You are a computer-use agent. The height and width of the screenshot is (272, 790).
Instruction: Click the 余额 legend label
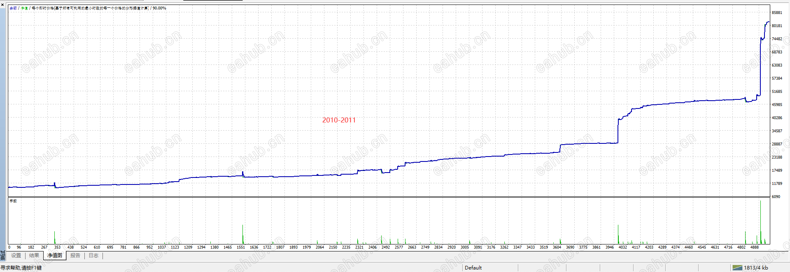pos(13,8)
